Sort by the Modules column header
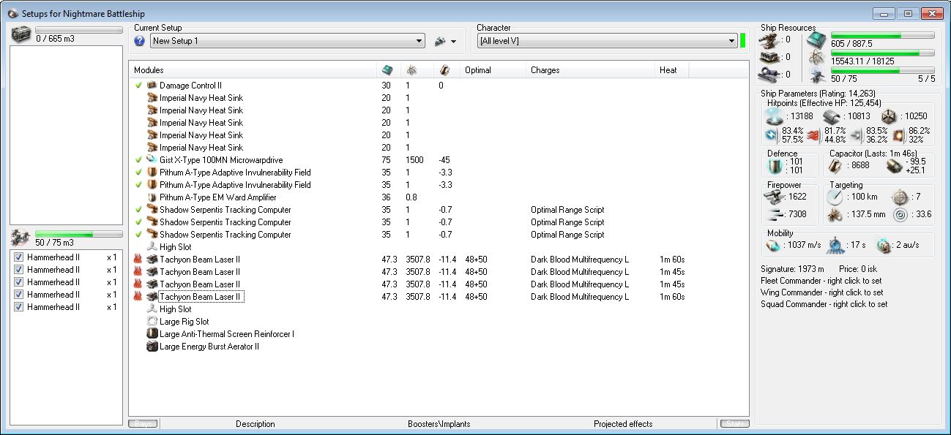Screen dimensions: 951x435 (253, 70)
